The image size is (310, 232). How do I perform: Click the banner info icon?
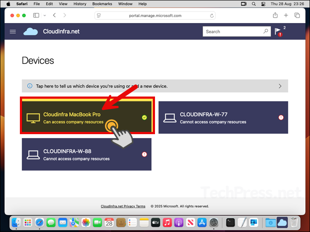click(30, 86)
